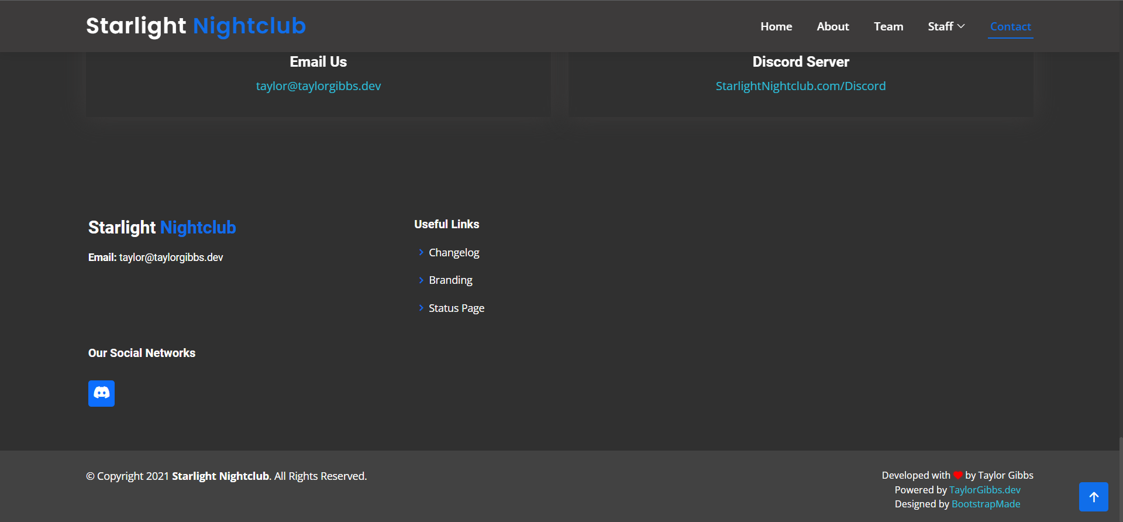The width and height of the screenshot is (1123, 522).
Task: Click chevron arrow beside Branding
Action: (421, 280)
